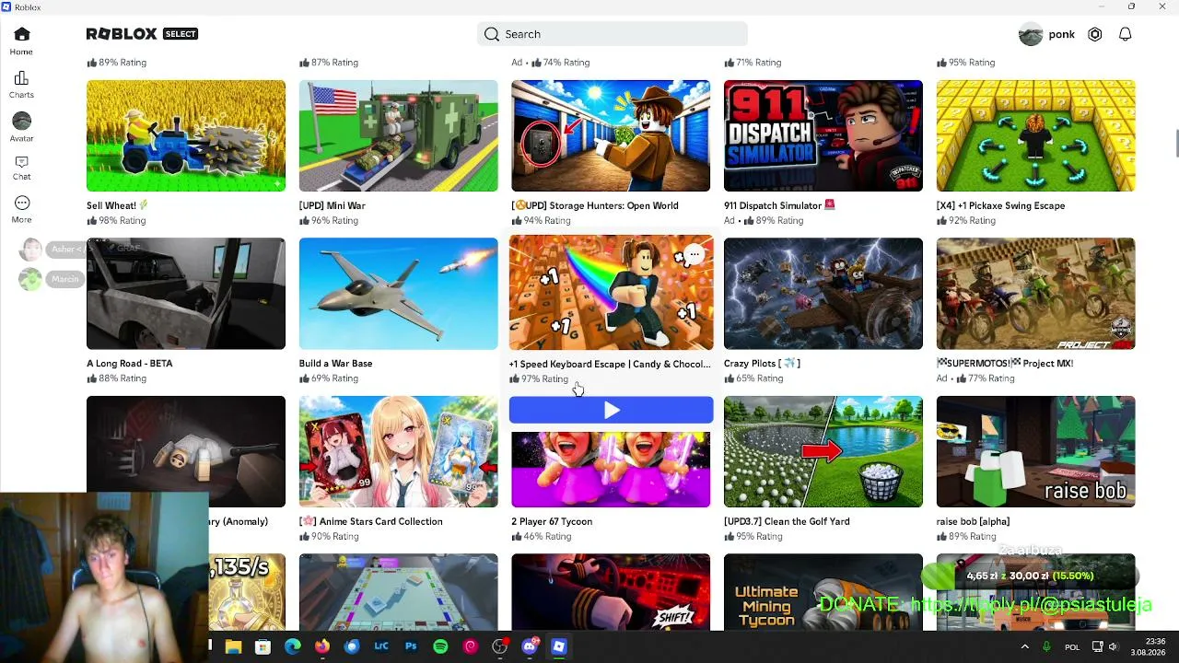The height and width of the screenshot is (663, 1179).
Task: Open the SUPERMOTOS Project MX thumbnail
Action: pyautogui.click(x=1035, y=294)
